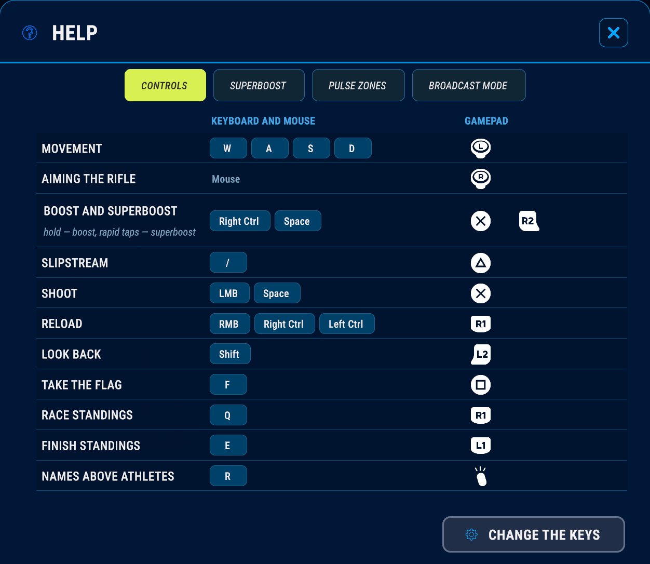The image size is (650, 564).
Task: Click the cross button icon in Boost row
Action: click(481, 221)
